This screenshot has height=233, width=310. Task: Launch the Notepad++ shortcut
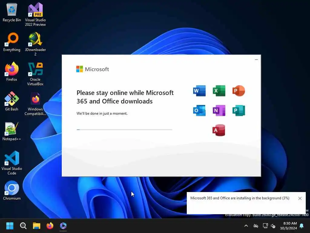(12, 131)
